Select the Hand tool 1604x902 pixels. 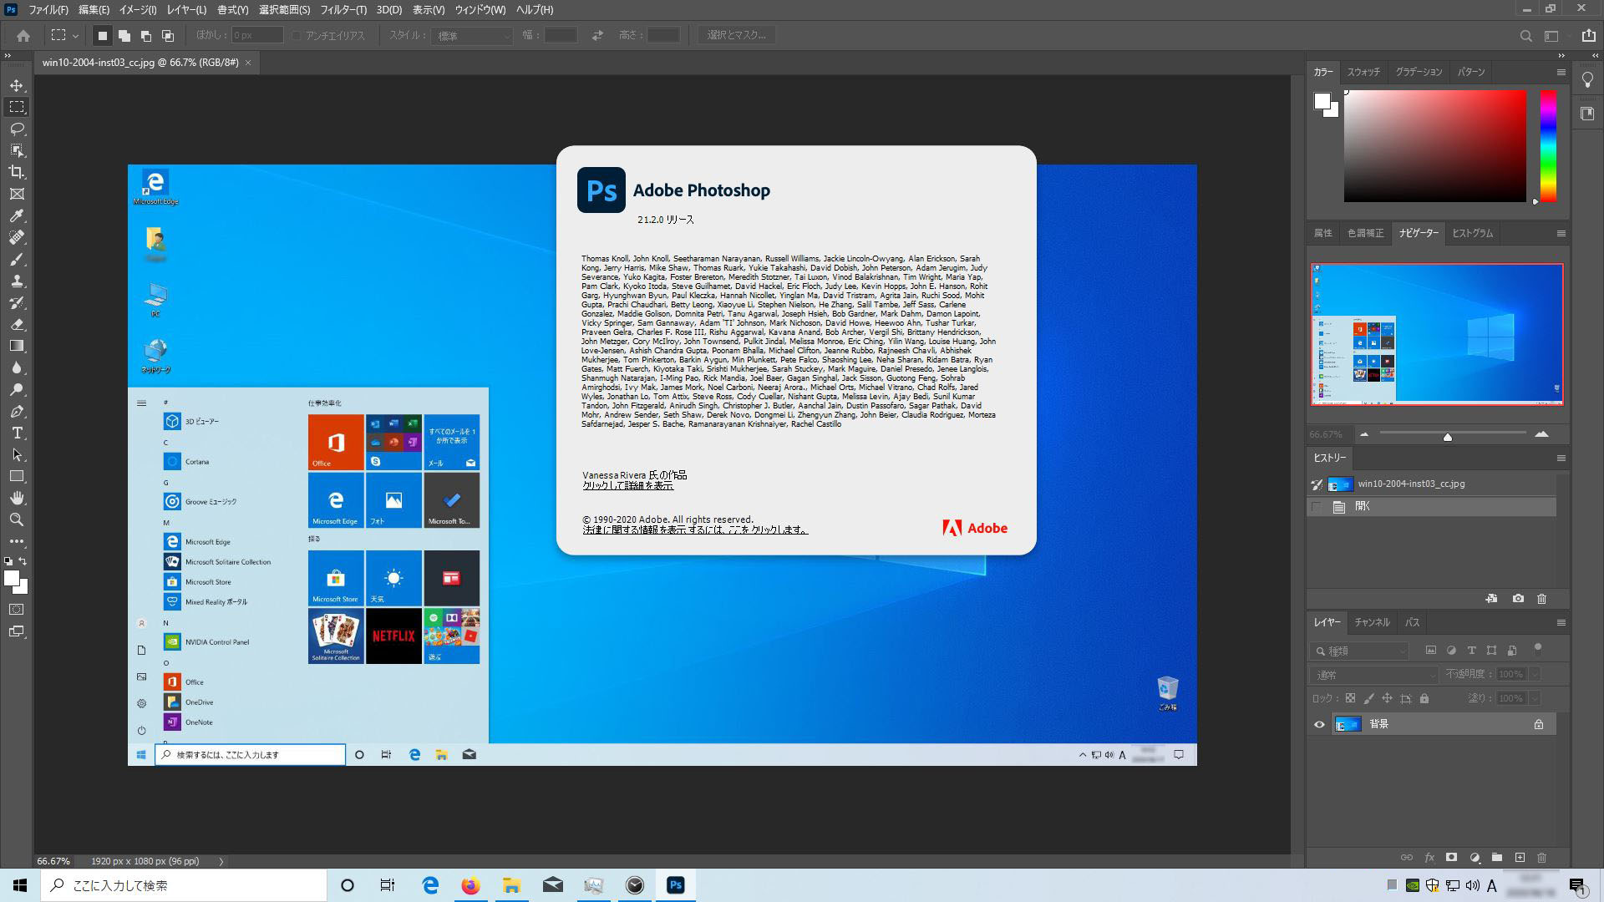(17, 498)
